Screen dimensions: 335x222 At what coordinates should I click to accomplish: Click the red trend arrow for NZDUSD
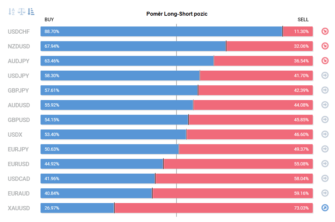point(325,46)
